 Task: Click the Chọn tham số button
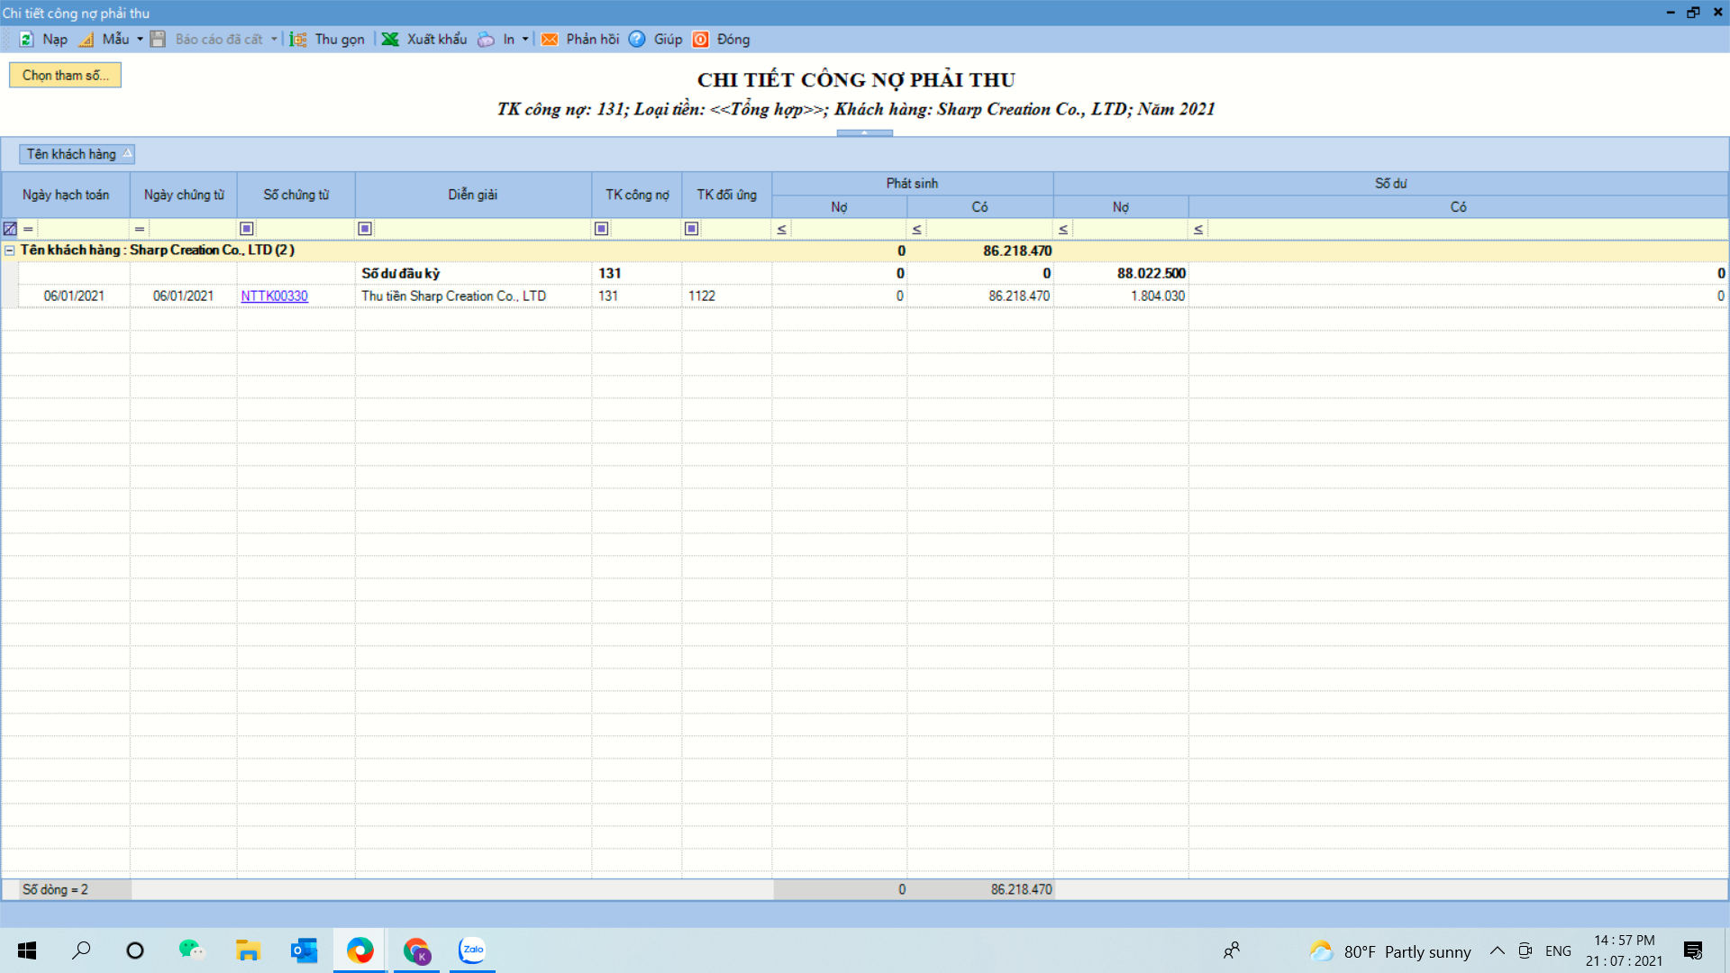point(65,76)
